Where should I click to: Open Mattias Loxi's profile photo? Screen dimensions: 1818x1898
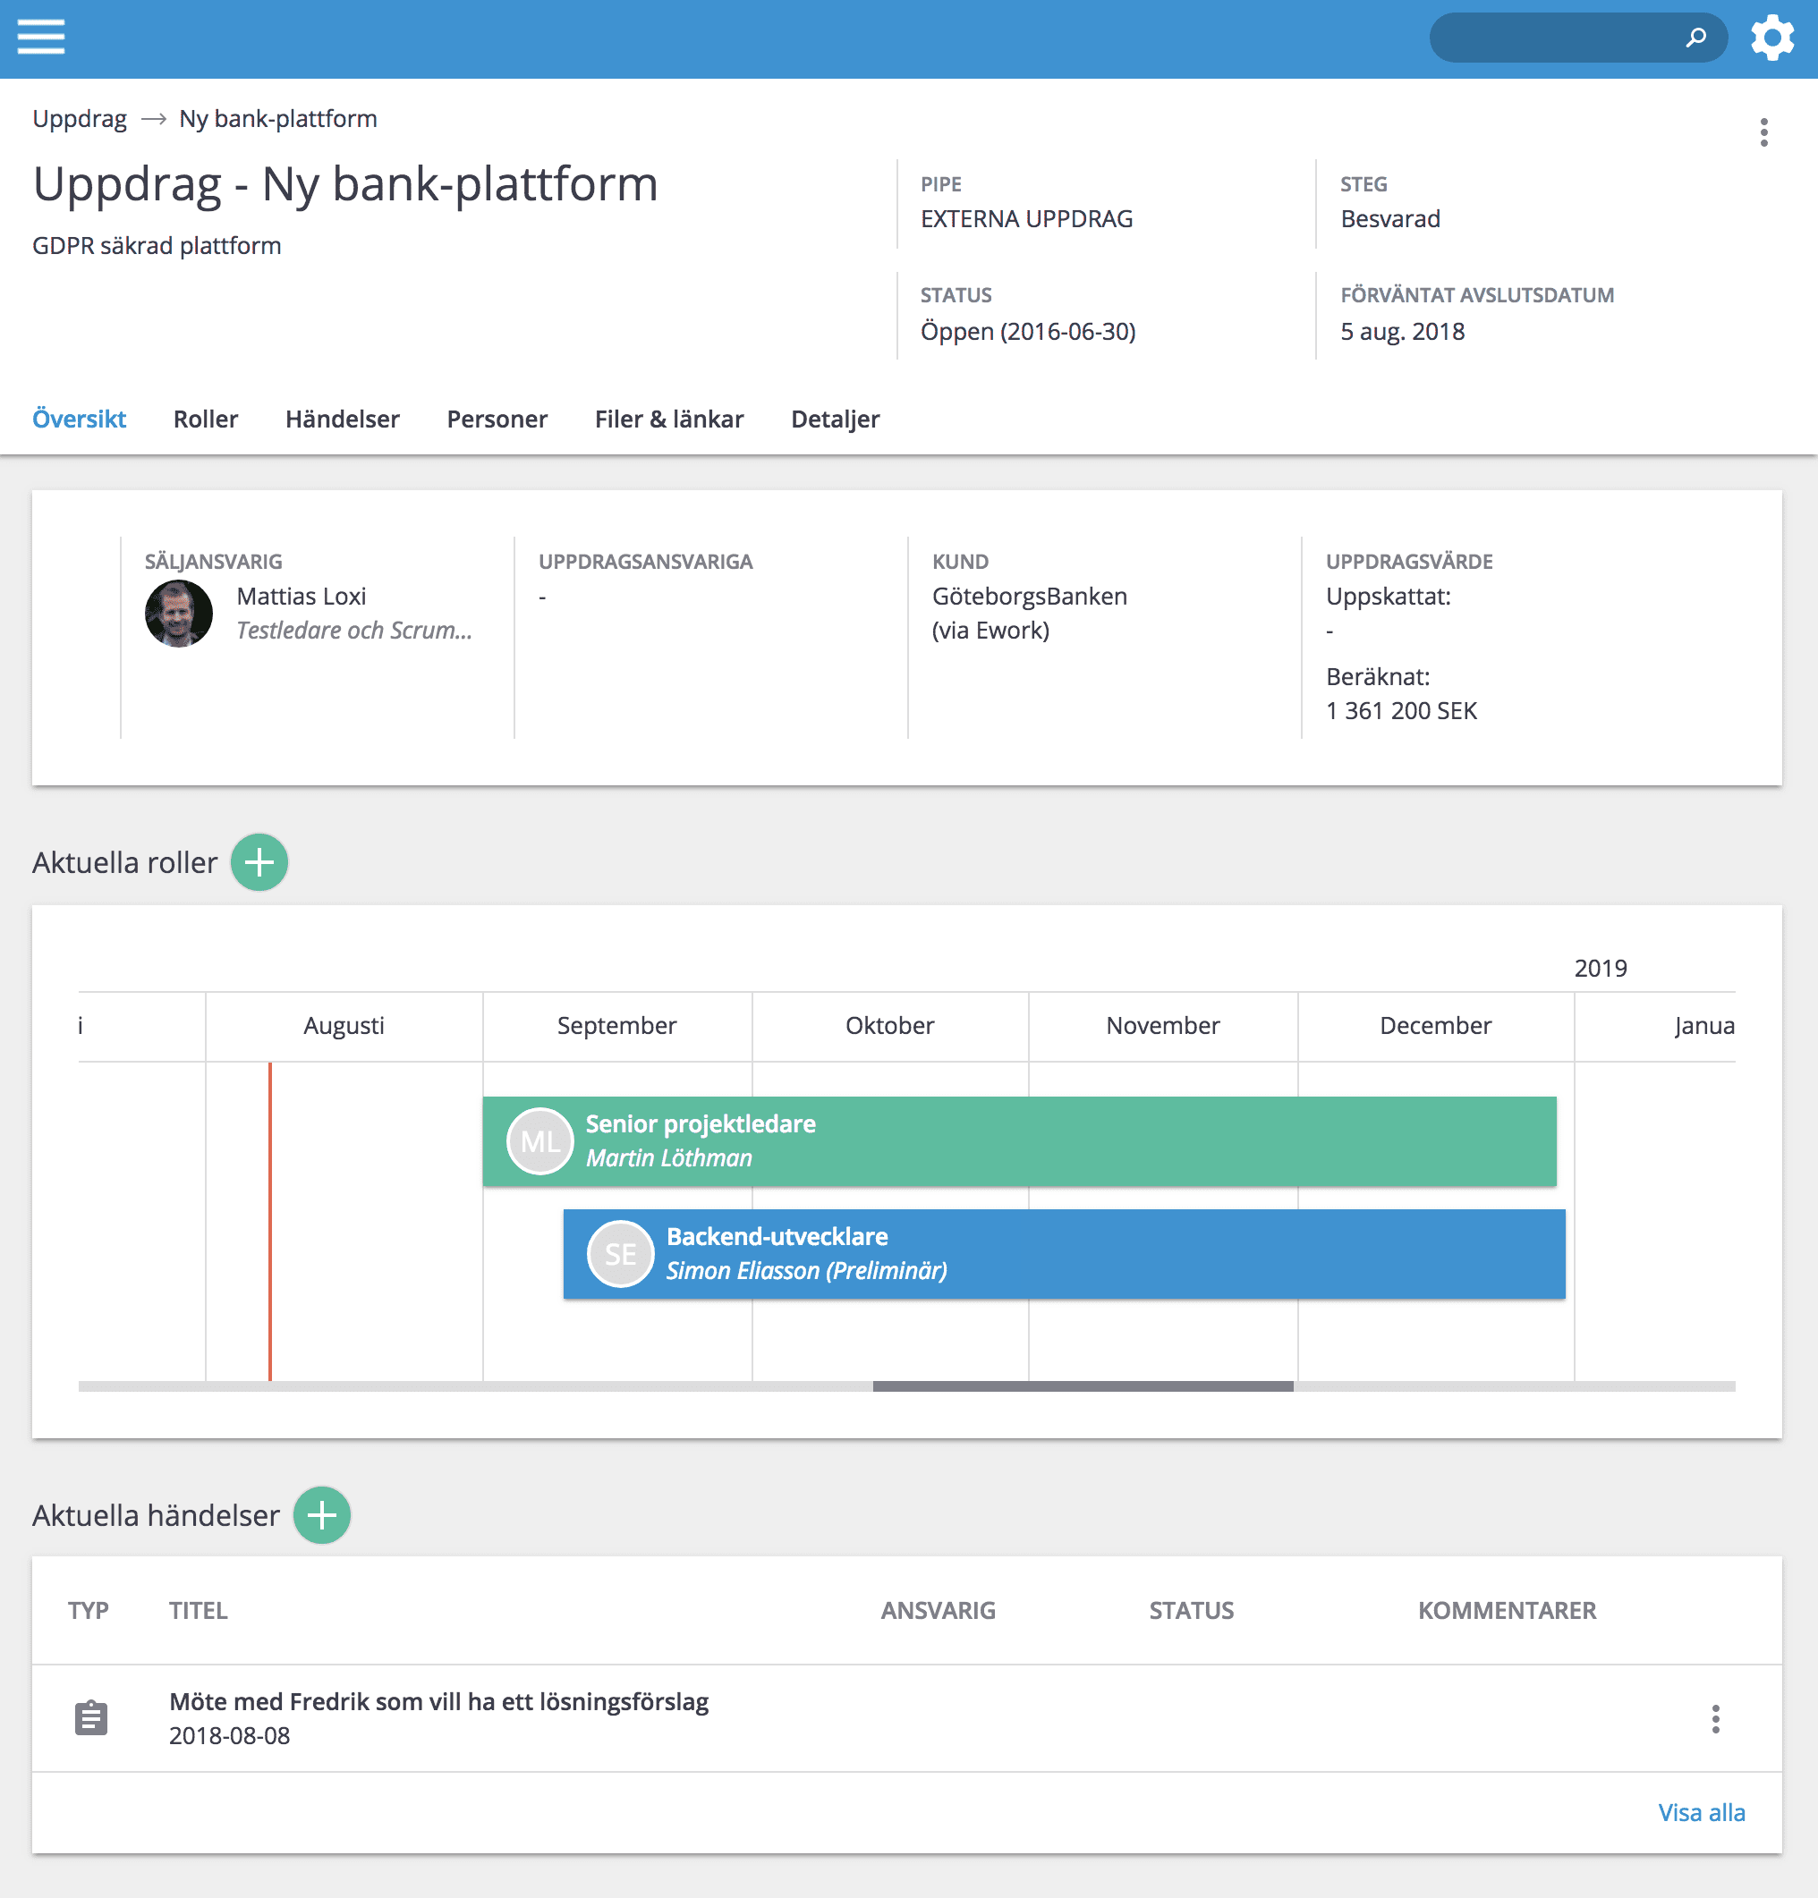click(x=179, y=614)
